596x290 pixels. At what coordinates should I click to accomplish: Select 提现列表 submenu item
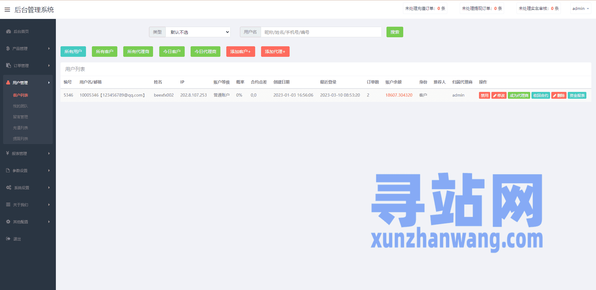[x=20, y=138]
